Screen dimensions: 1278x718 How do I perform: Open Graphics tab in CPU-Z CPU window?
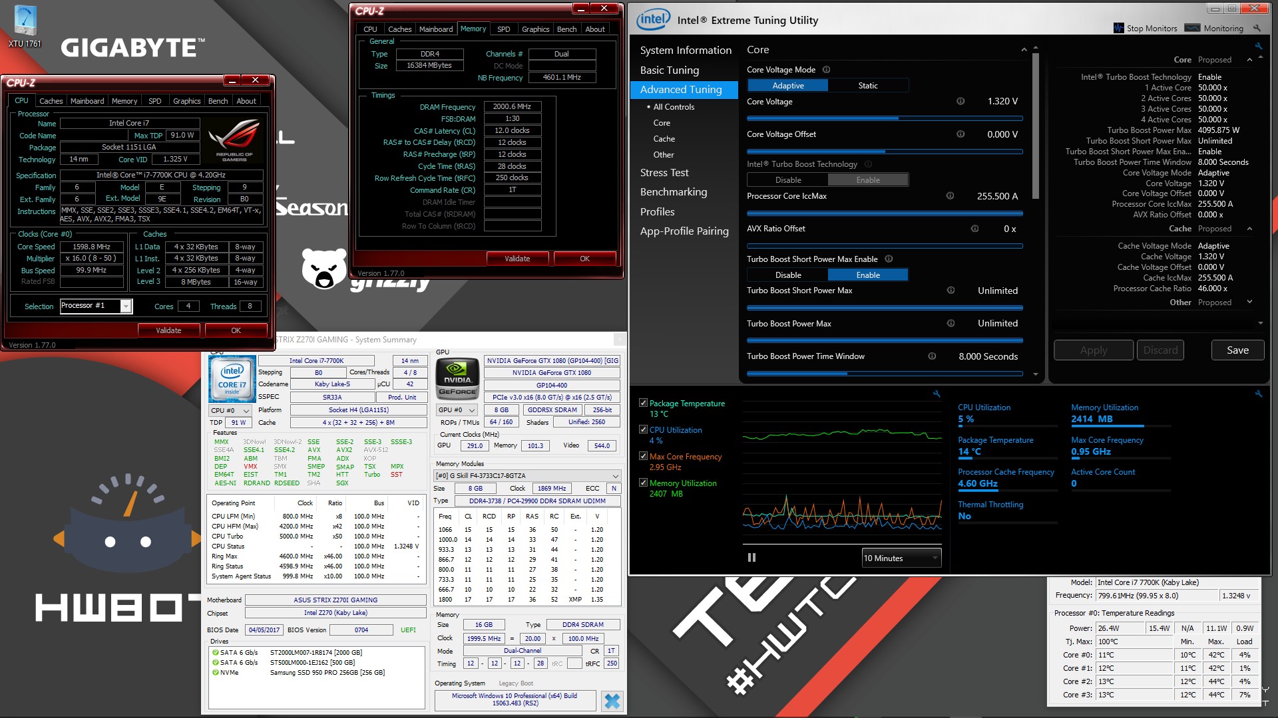pyautogui.click(x=186, y=101)
